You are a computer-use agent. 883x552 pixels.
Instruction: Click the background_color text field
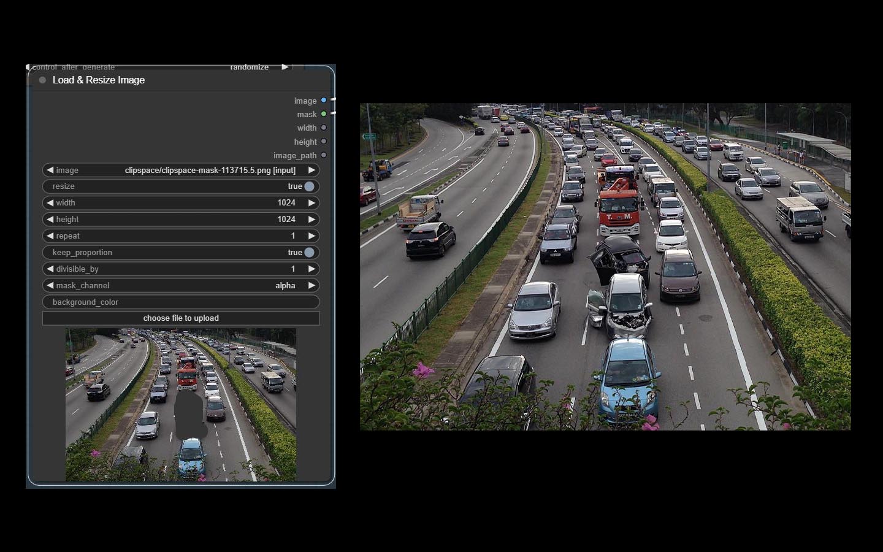pyautogui.click(x=181, y=302)
